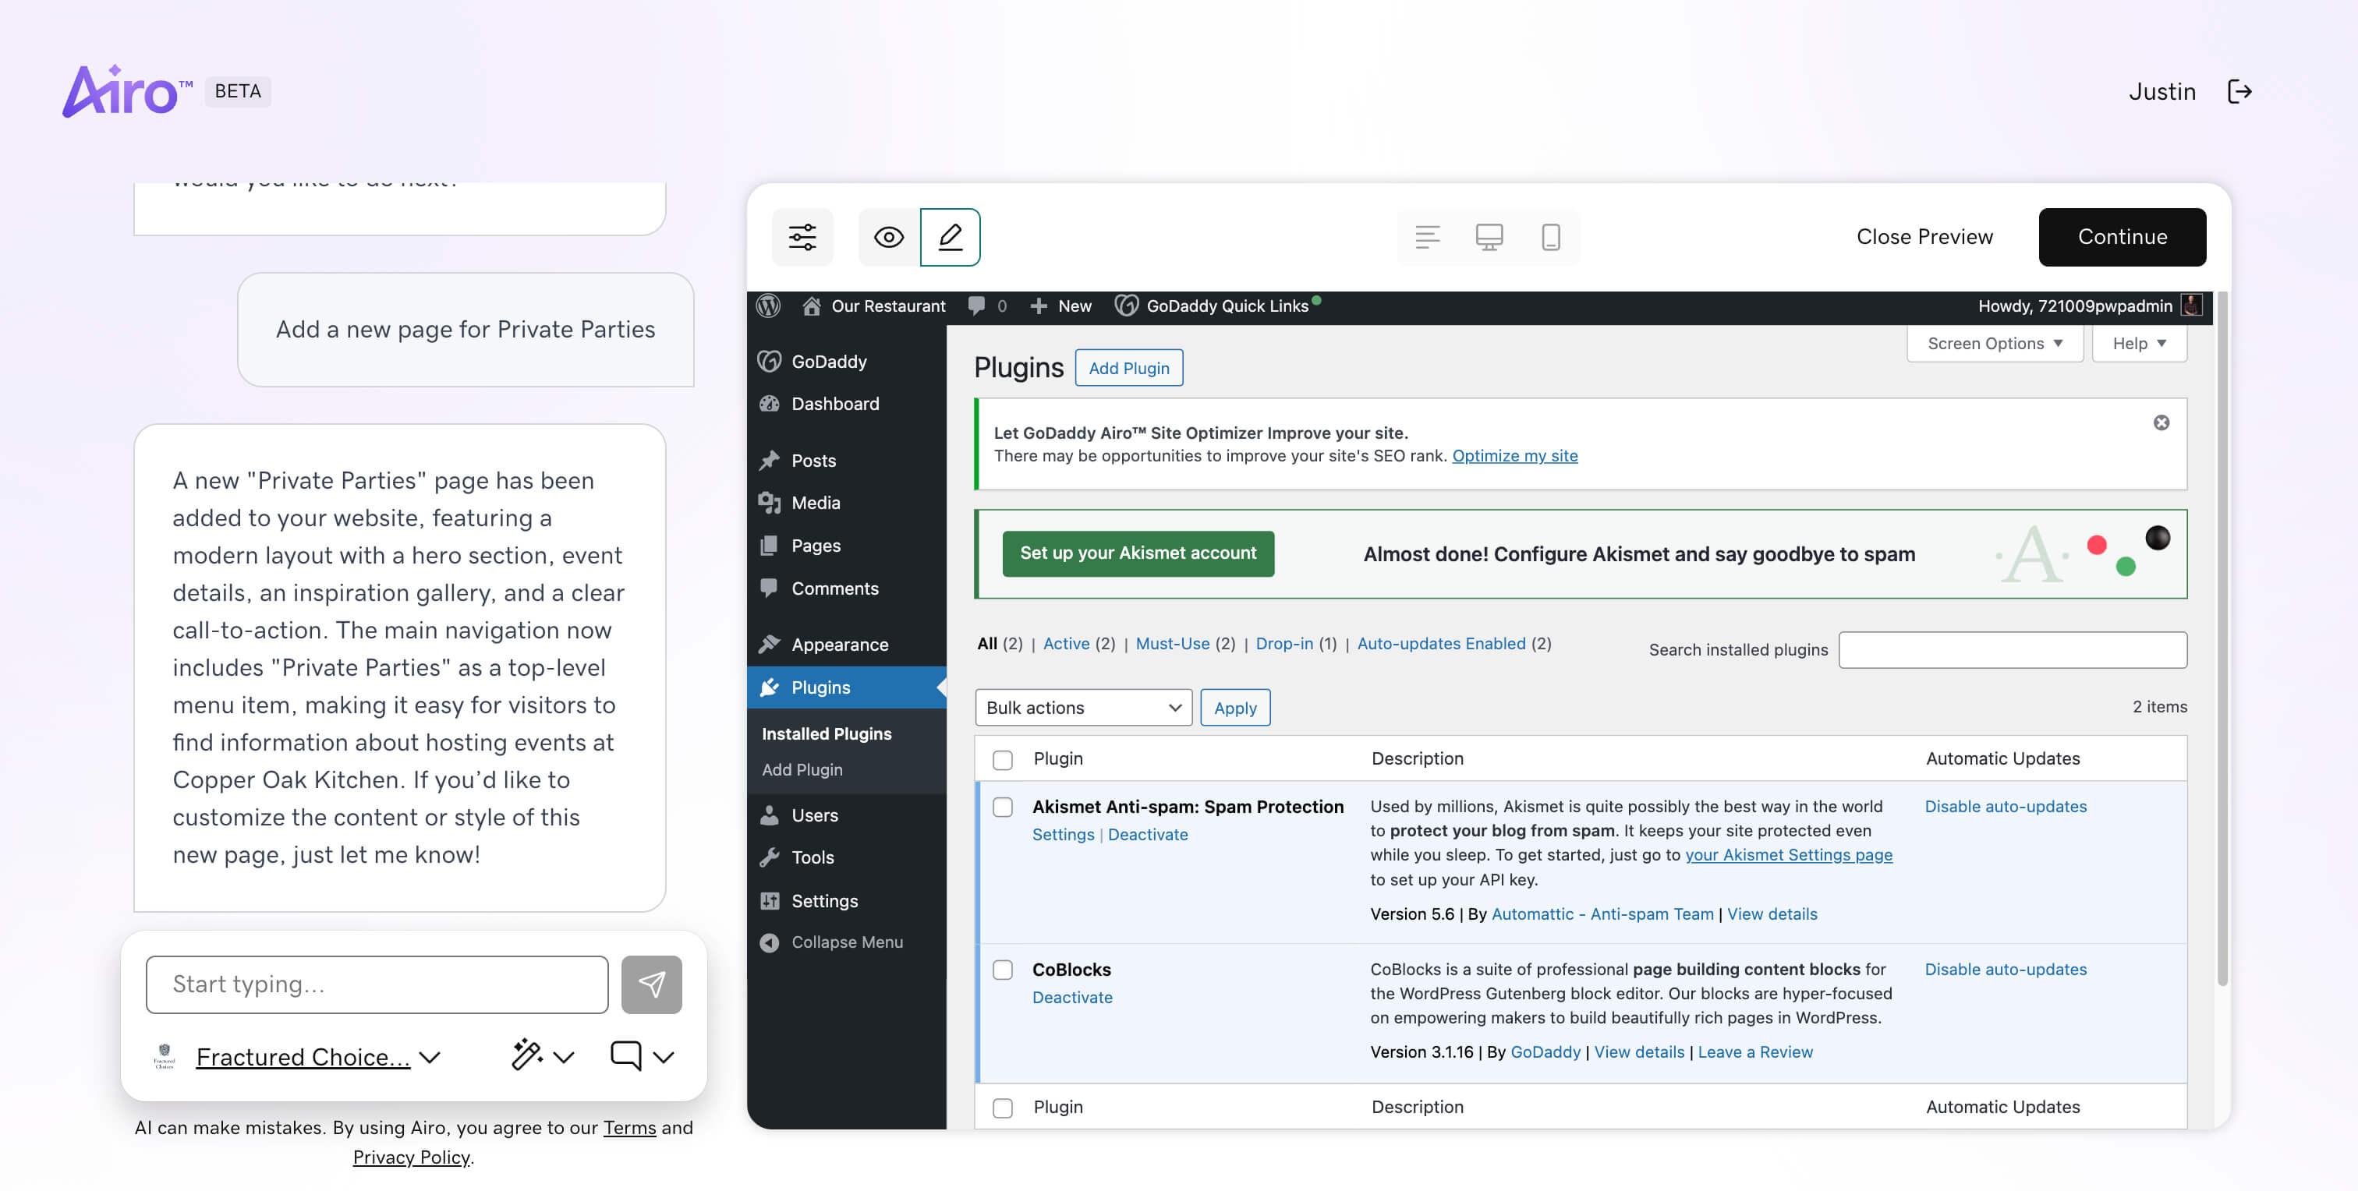Switch to preview eye mode
Image resolution: width=2358 pixels, height=1191 pixels.
click(x=887, y=237)
